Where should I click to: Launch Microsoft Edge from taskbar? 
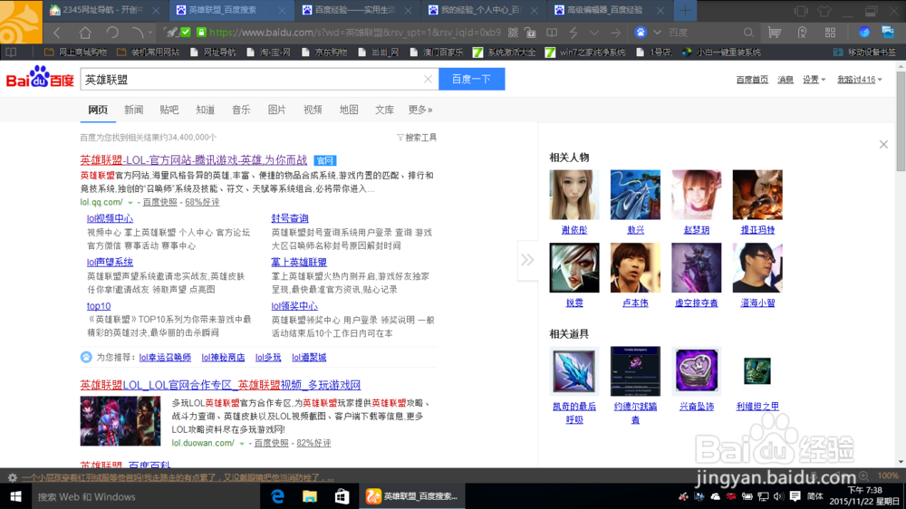pyautogui.click(x=278, y=496)
